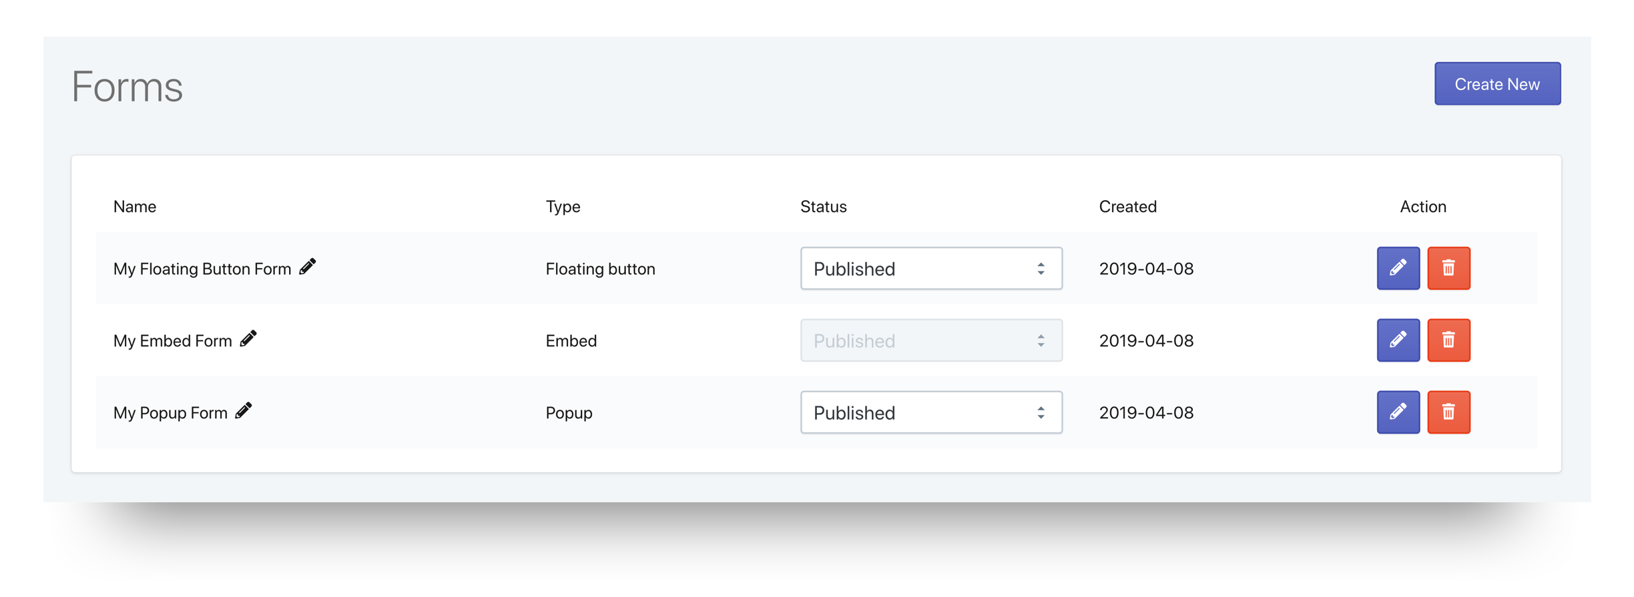Click My Floating Button Form name text
Image resolution: width=1634 pixels, height=597 pixels.
point(202,269)
